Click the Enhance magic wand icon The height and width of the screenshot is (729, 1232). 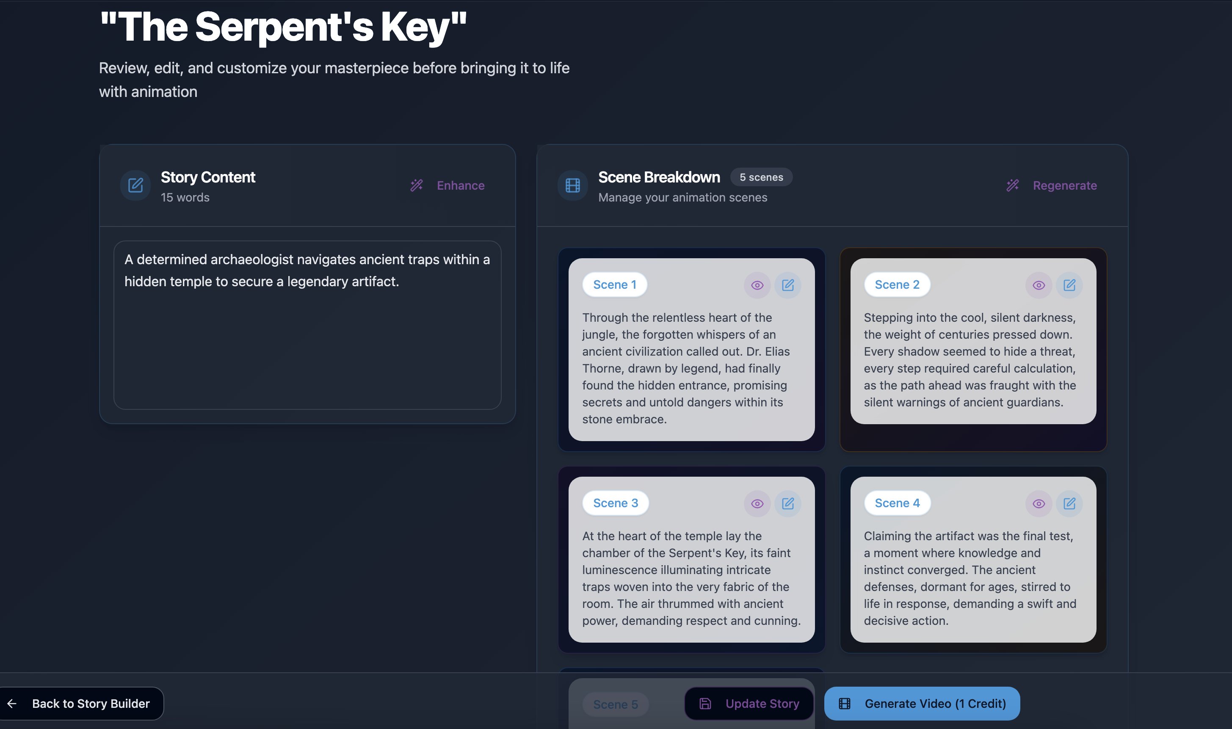[x=417, y=185]
